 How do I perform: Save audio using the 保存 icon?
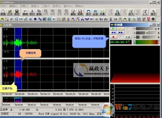pos(17,12)
